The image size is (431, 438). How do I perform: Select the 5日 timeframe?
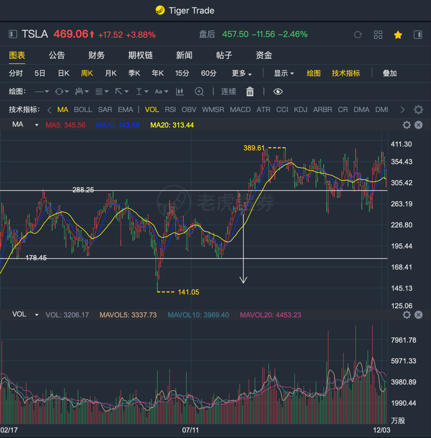pos(40,73)
